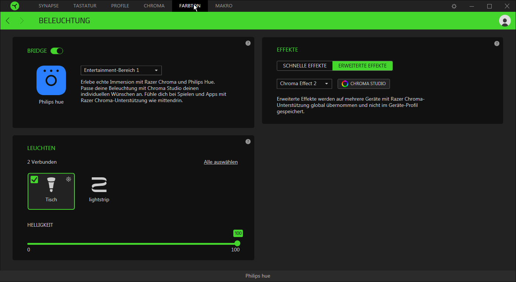Toggle the Bridge switch off
This screenshot has height=282, width=516.
tap(57, 51)
